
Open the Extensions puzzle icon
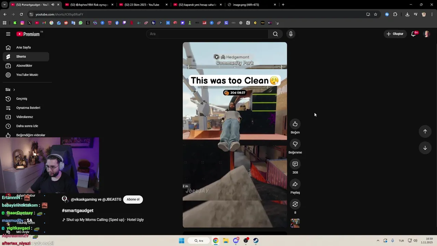click(x=395, y=14)
